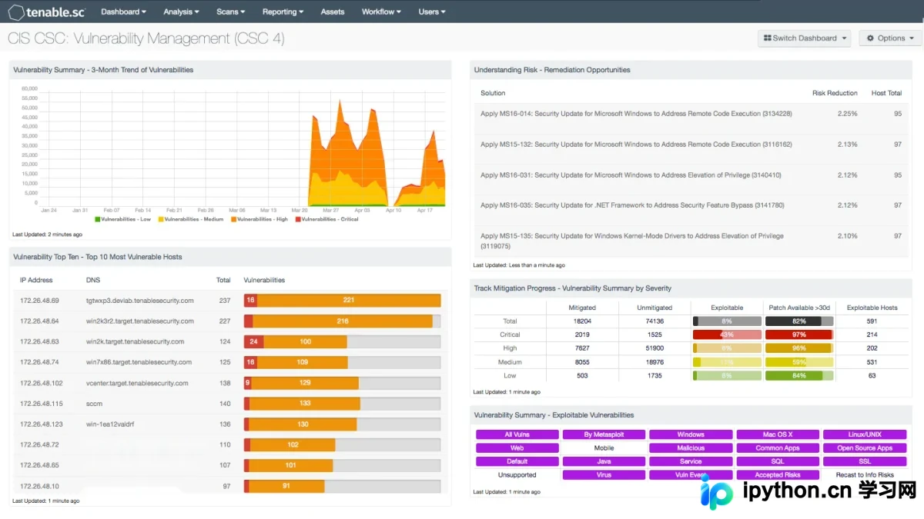Expand the Users menu
924x519 pixels.
tap(432, 12)
